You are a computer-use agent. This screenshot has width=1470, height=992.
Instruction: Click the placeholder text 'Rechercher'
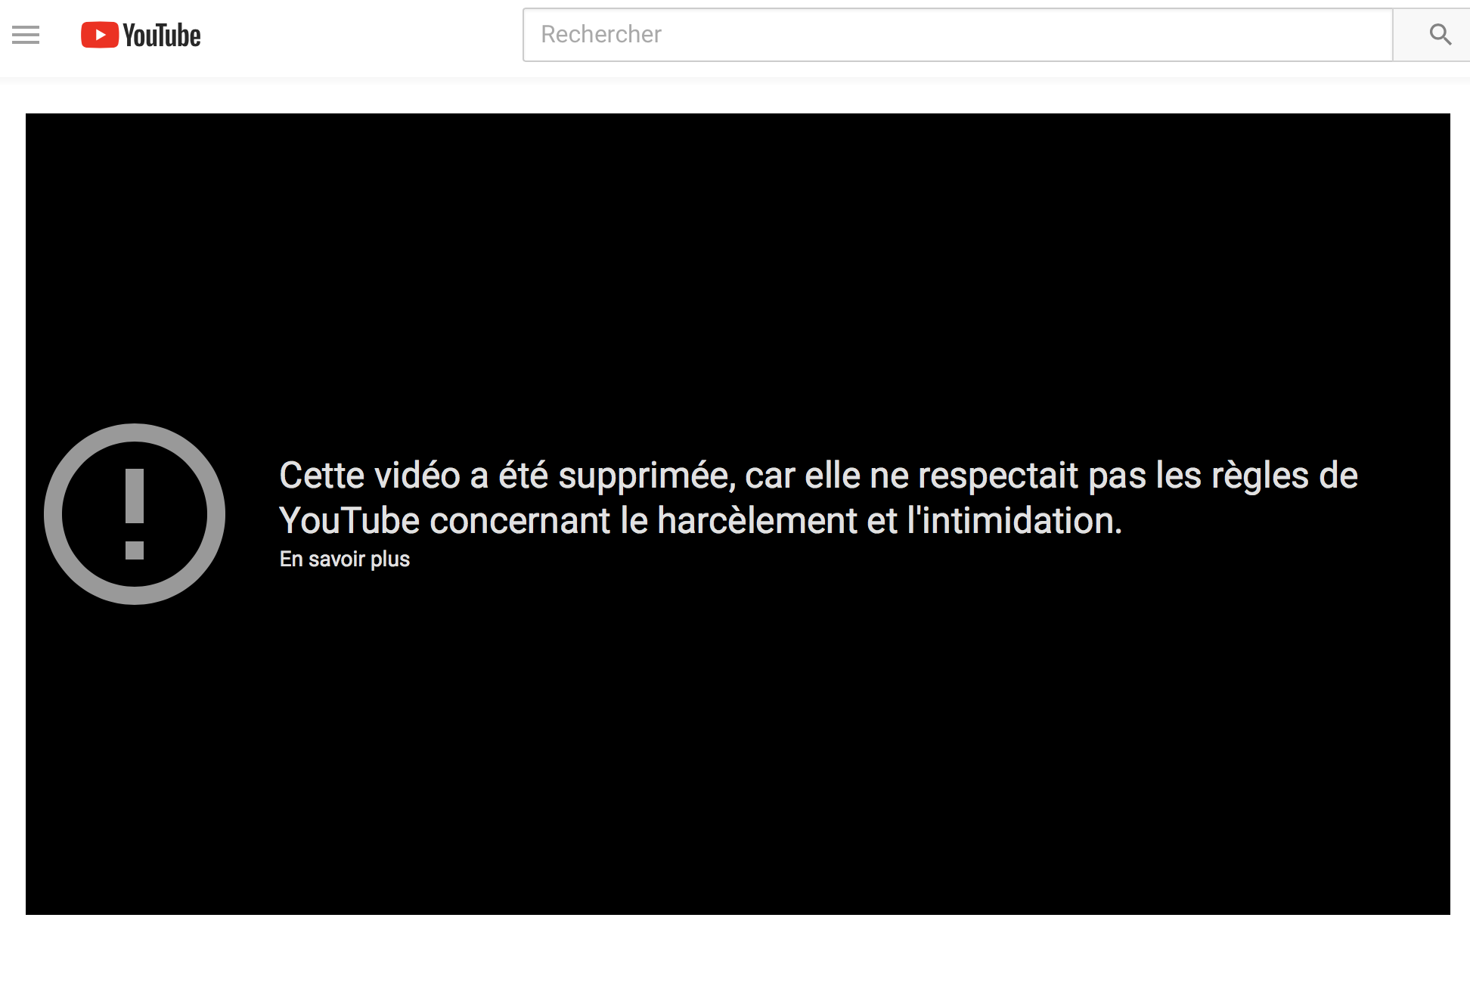point(601,35)
